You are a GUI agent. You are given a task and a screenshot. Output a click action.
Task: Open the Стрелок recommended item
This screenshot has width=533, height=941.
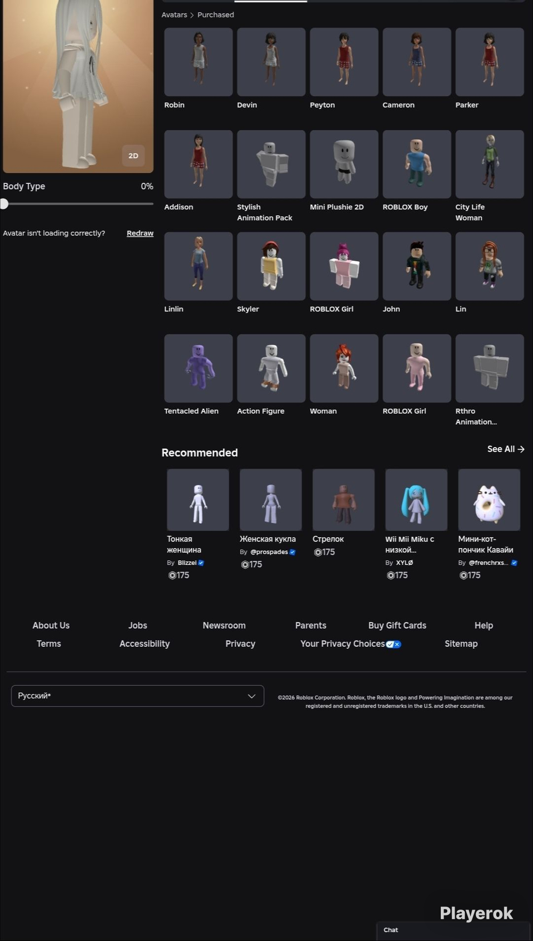(343, 500)
